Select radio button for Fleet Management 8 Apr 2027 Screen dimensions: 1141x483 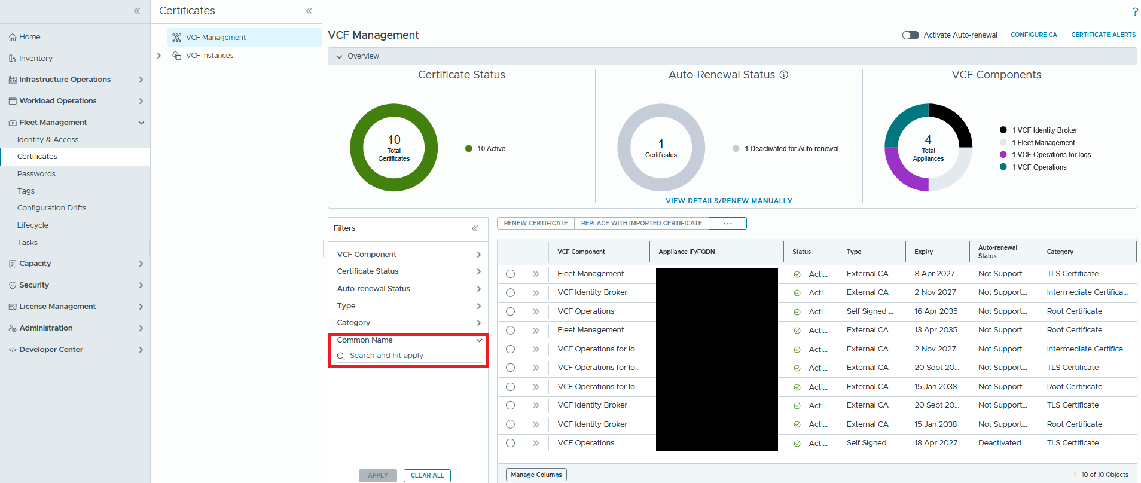[x=510, y=274]
